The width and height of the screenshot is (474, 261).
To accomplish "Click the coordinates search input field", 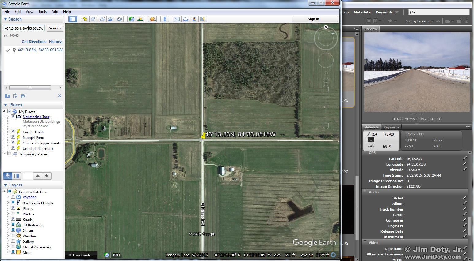I will pyautogui.click(x=24, y=28).
